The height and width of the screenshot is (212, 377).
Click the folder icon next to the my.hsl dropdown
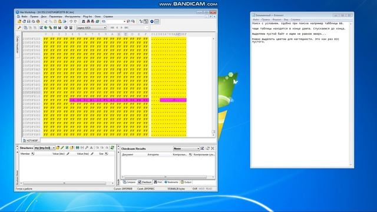point(58,148)
